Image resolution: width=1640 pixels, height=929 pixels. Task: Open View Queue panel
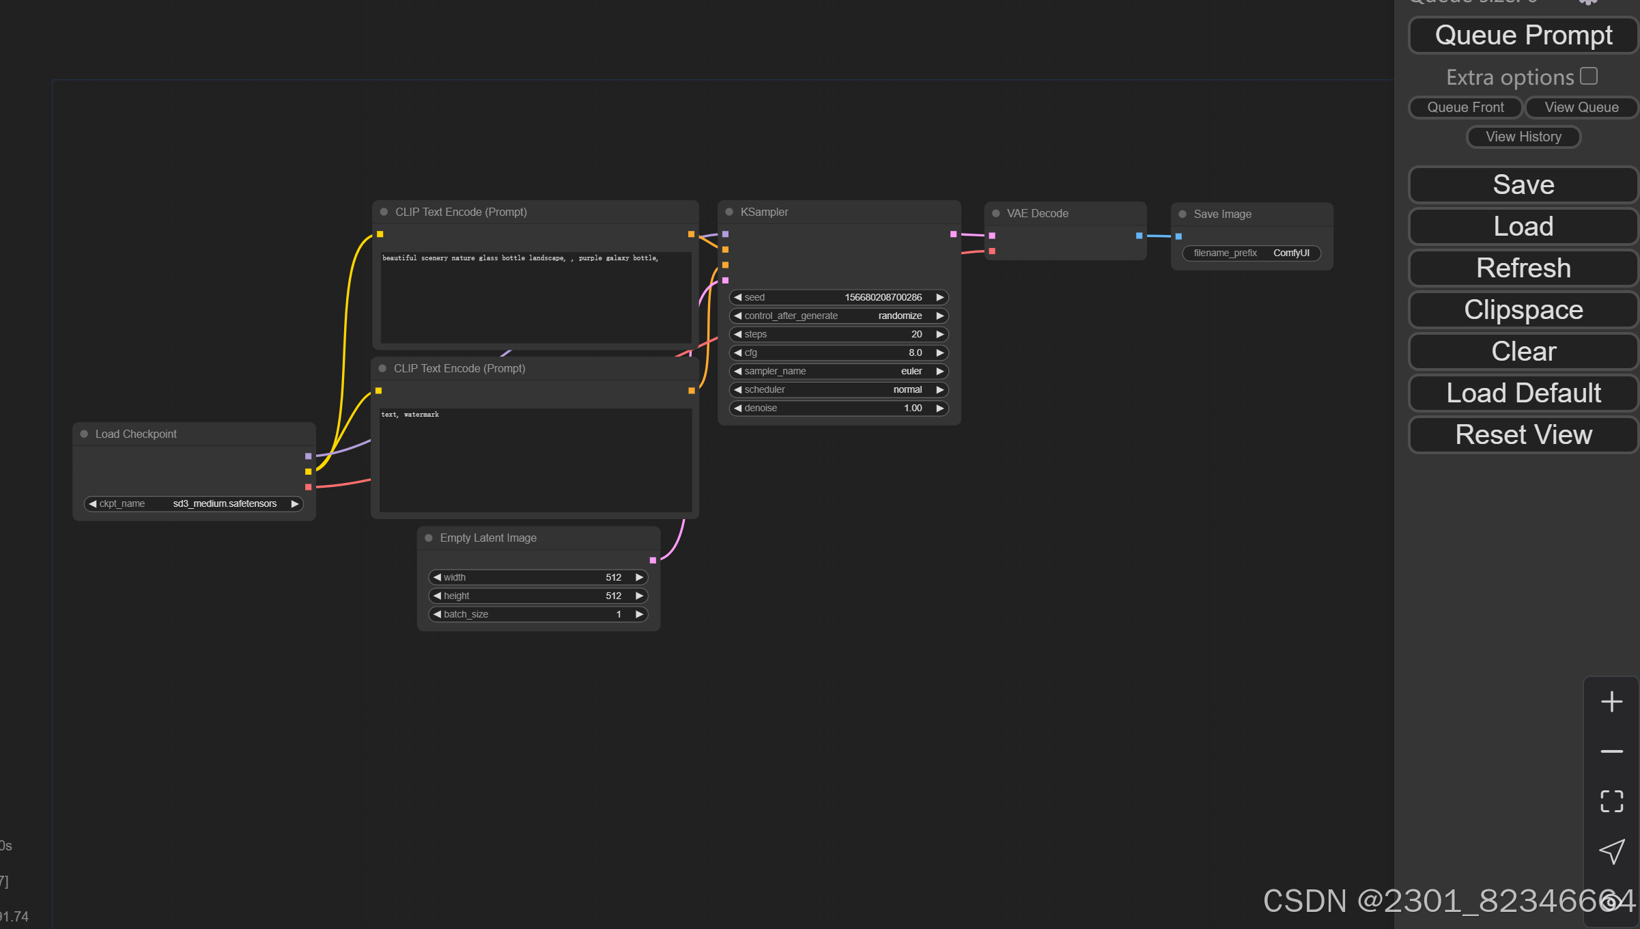1581,107
